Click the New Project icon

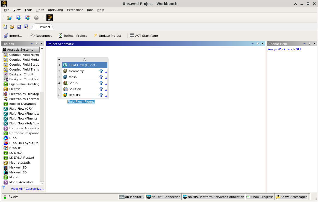[5, 27]
